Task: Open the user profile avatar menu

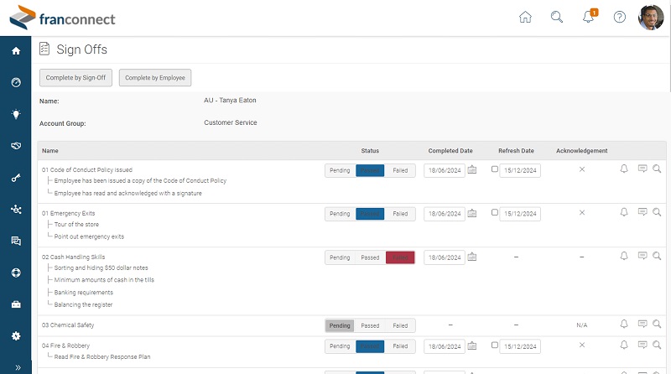Action: coord(651,17)
